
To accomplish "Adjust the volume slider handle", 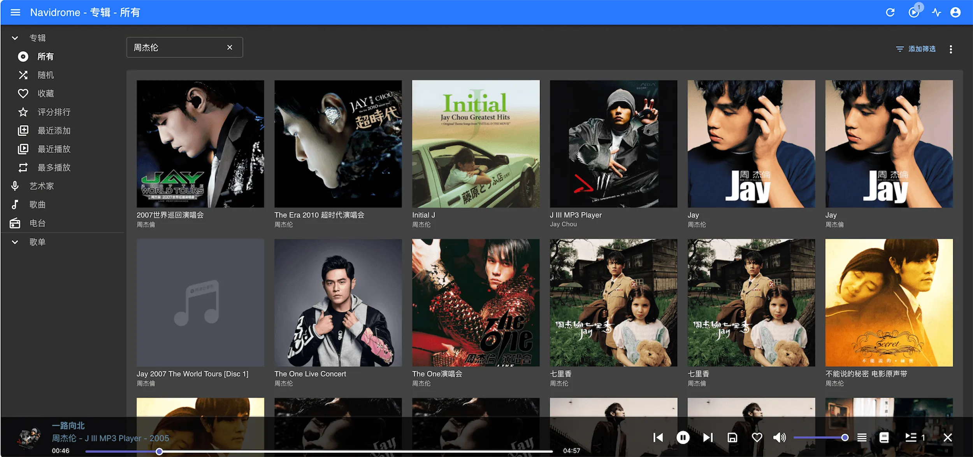I will click(x=845, y=438).
